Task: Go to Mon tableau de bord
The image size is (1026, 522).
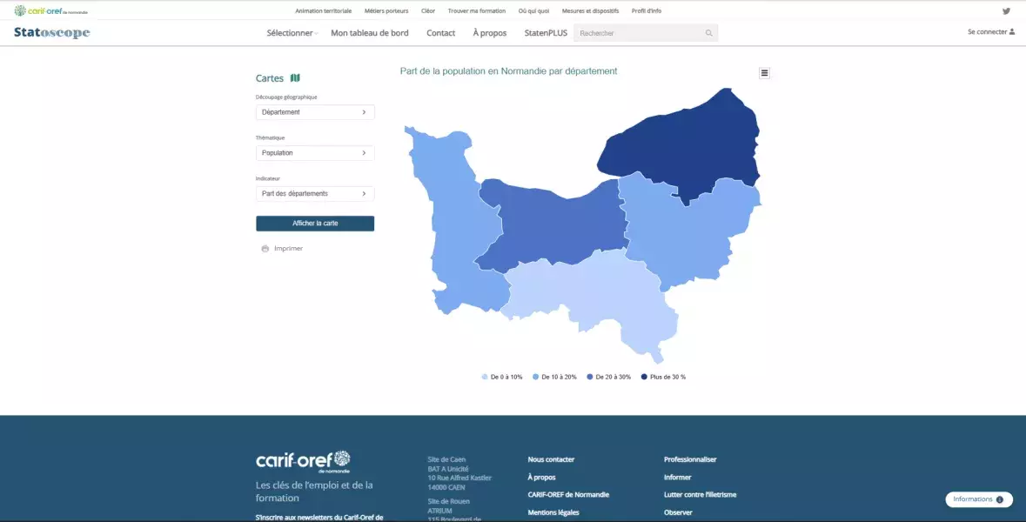Action: coord(369,33)
